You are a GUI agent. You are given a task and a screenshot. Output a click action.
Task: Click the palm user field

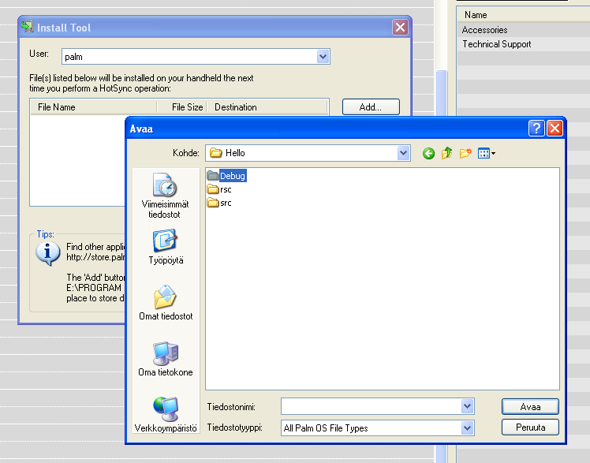(189, 57)
